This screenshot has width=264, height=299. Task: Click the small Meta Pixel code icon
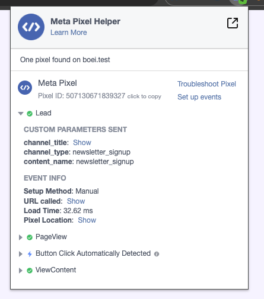point(25,88)
